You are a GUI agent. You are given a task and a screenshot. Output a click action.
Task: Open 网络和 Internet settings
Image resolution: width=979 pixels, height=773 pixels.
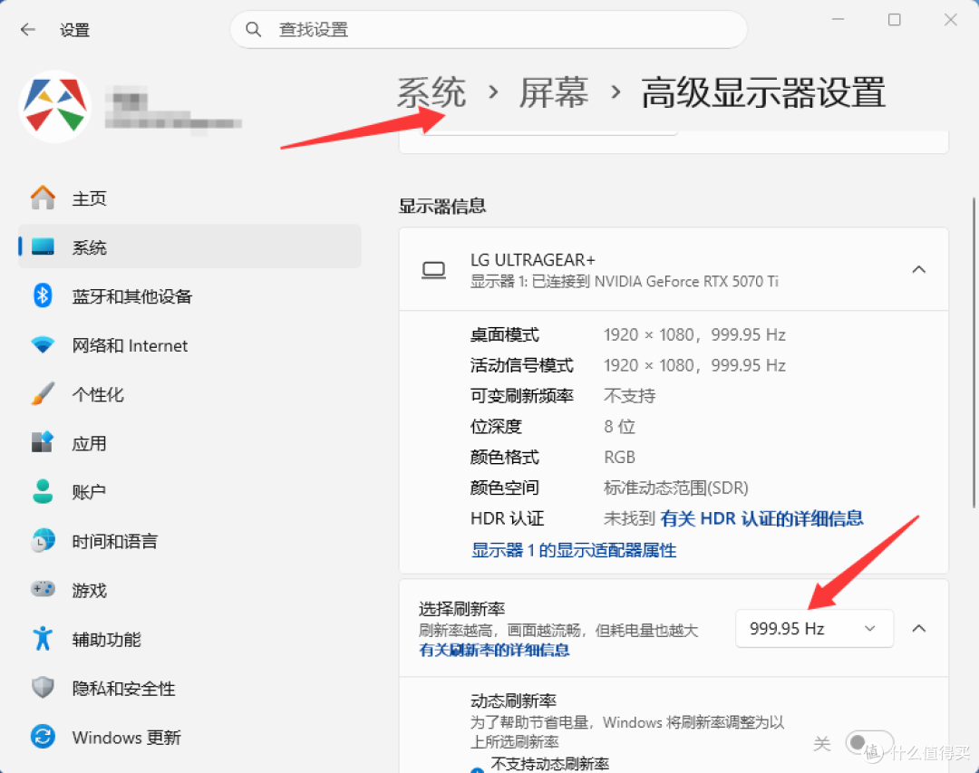coord(189,344)
